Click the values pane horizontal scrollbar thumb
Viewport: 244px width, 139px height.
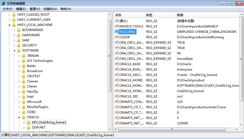[172, 129]
